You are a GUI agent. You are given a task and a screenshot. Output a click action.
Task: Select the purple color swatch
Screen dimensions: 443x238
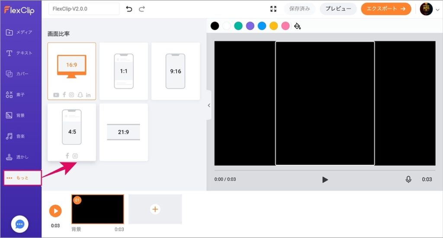[250, 26]
